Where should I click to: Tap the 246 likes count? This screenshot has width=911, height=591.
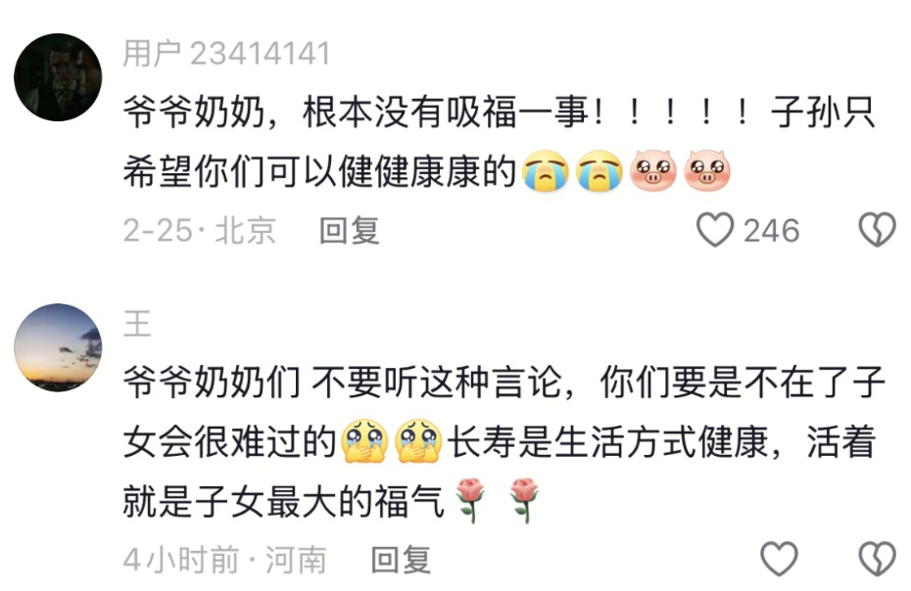pyautogui.click(x=772, y=231)
